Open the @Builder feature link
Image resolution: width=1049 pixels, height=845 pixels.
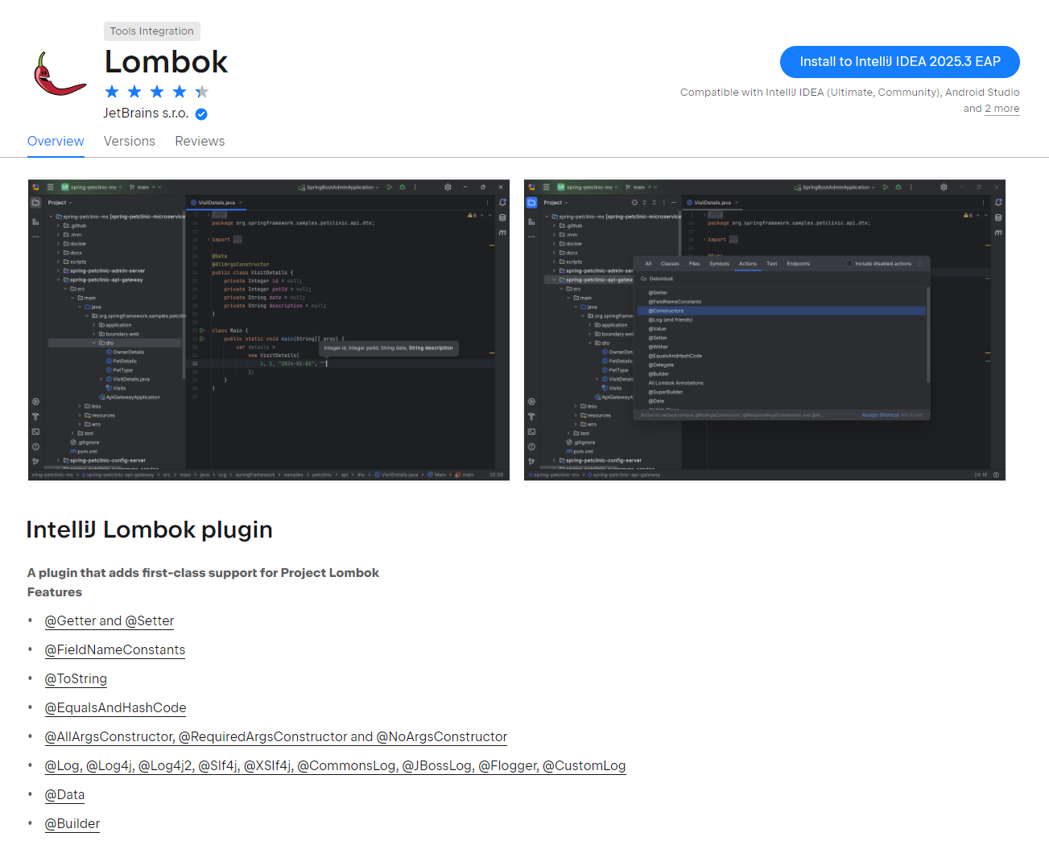(72, 824)
